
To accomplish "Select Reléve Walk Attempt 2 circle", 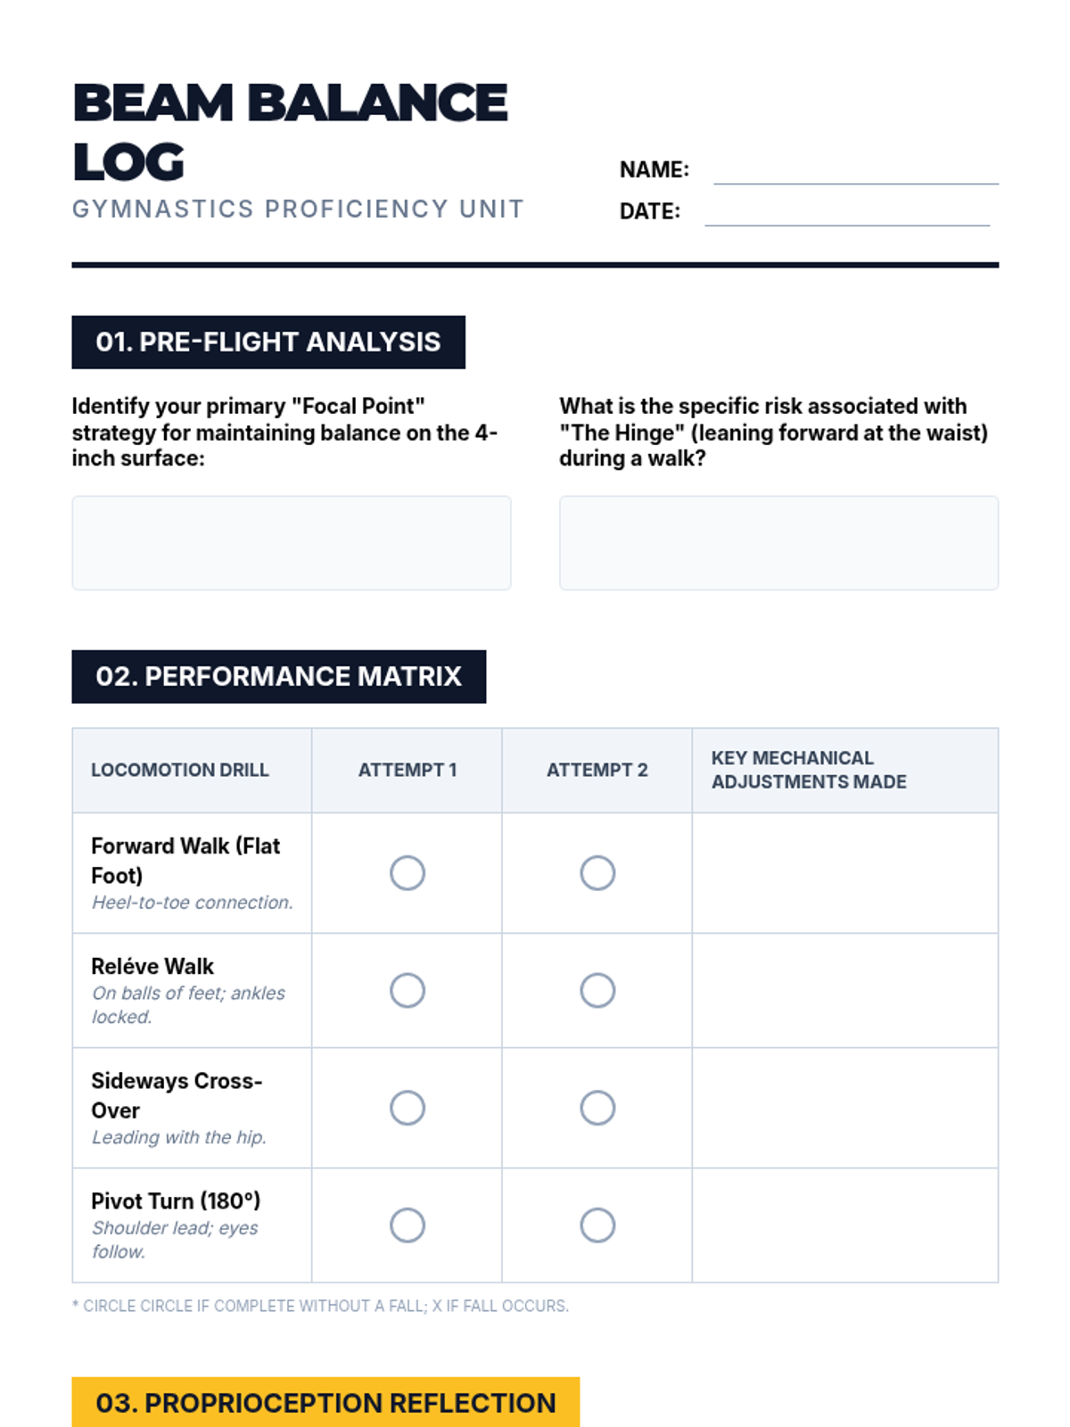I will (597, 990).
